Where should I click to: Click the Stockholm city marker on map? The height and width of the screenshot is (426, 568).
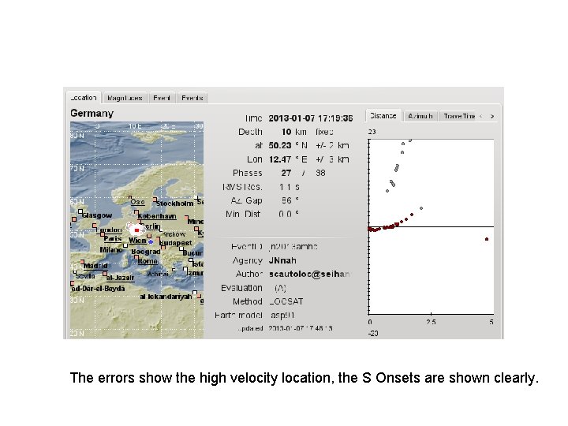coord(155,200)
